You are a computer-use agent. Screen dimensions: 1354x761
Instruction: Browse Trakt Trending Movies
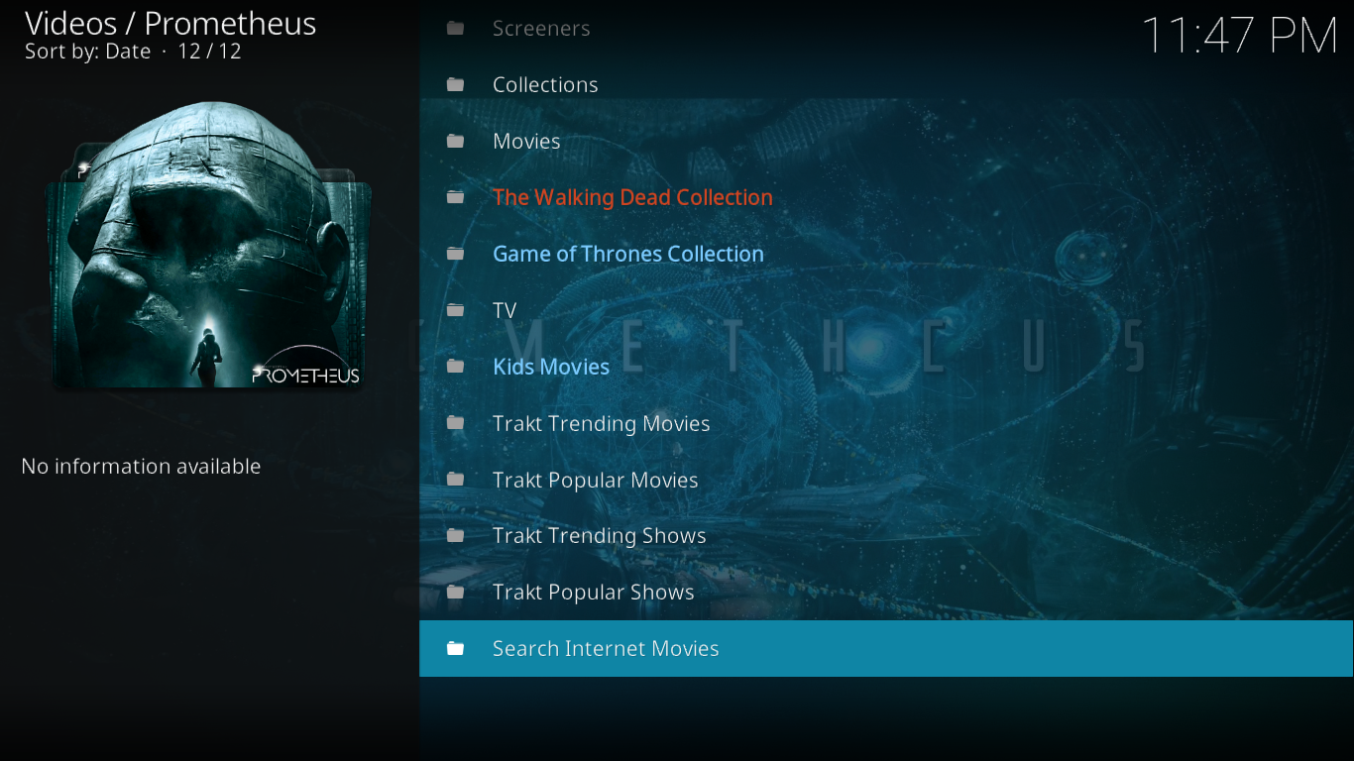coord(886,423)
